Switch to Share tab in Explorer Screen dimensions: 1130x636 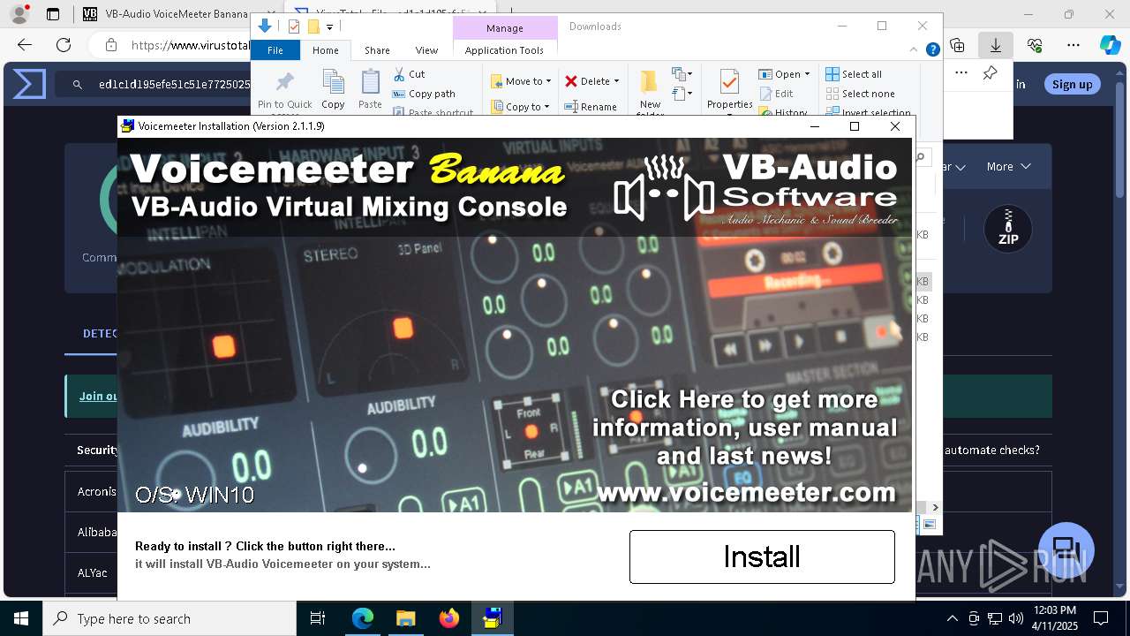click(377, 50)
